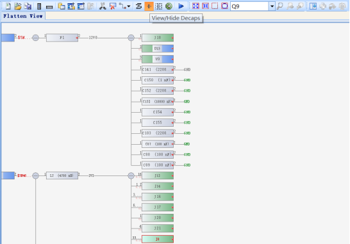This screenshot has height=244, width=350.
Task: Select the J14 connector block
Action: (x=158, y=186)
